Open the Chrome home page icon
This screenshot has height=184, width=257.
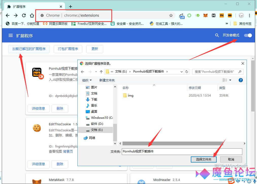pyautogui.click(x=32, y=15)
